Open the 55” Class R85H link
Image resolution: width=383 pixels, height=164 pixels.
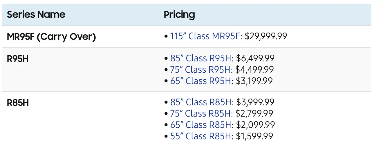pyautogui.click(x=201, y=136)
